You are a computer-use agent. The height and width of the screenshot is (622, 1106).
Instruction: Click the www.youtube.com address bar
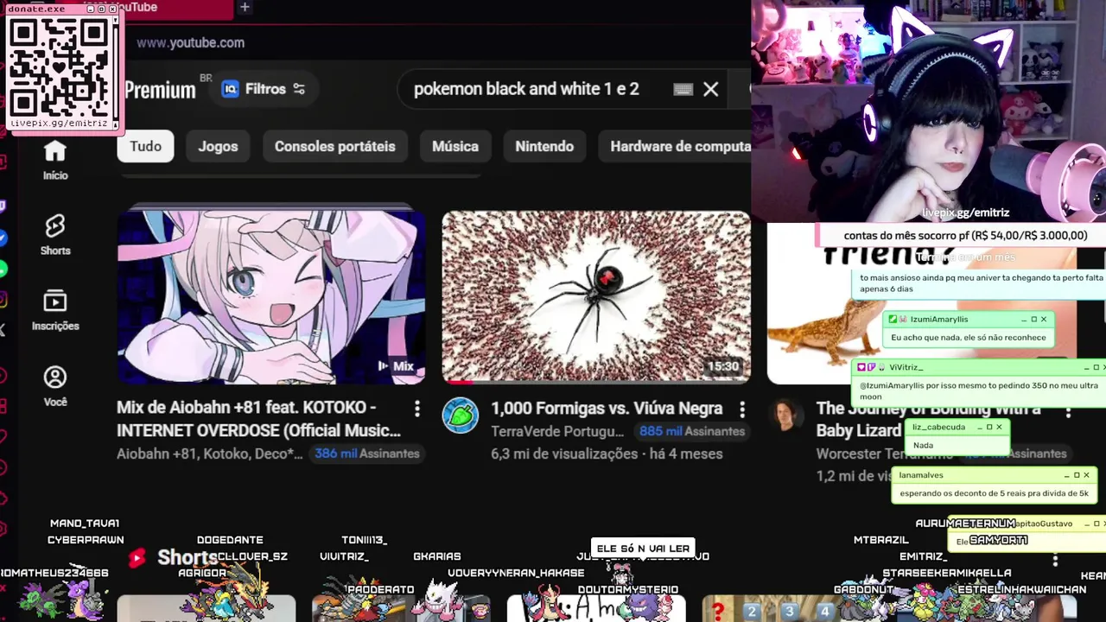[x=190, y=42]
